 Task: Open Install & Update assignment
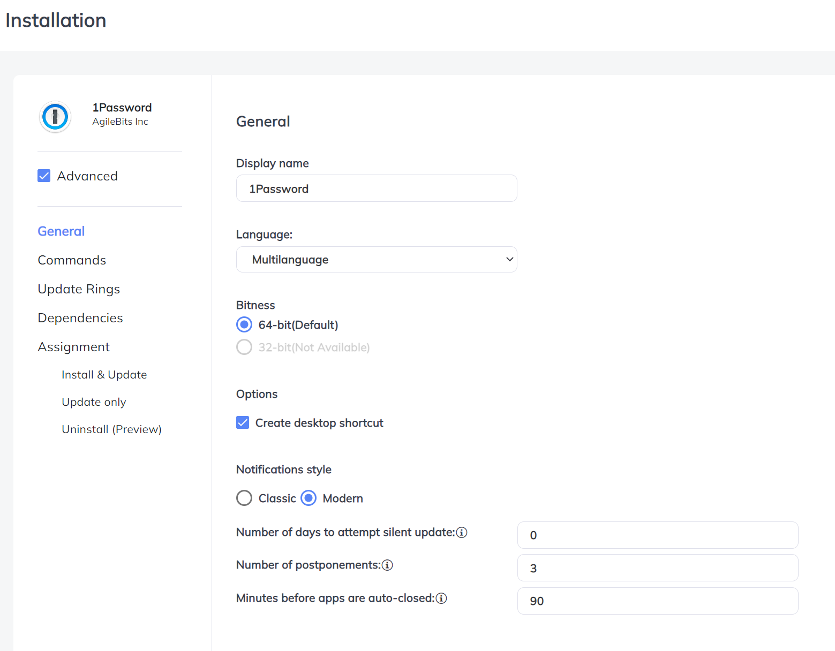[104, 375]
